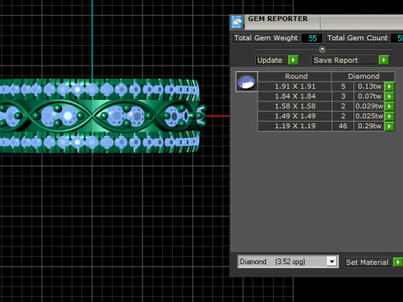This screenshot has width=403, height=302.
Task: Click the 0.07tw weight cell
Action: 369,96
